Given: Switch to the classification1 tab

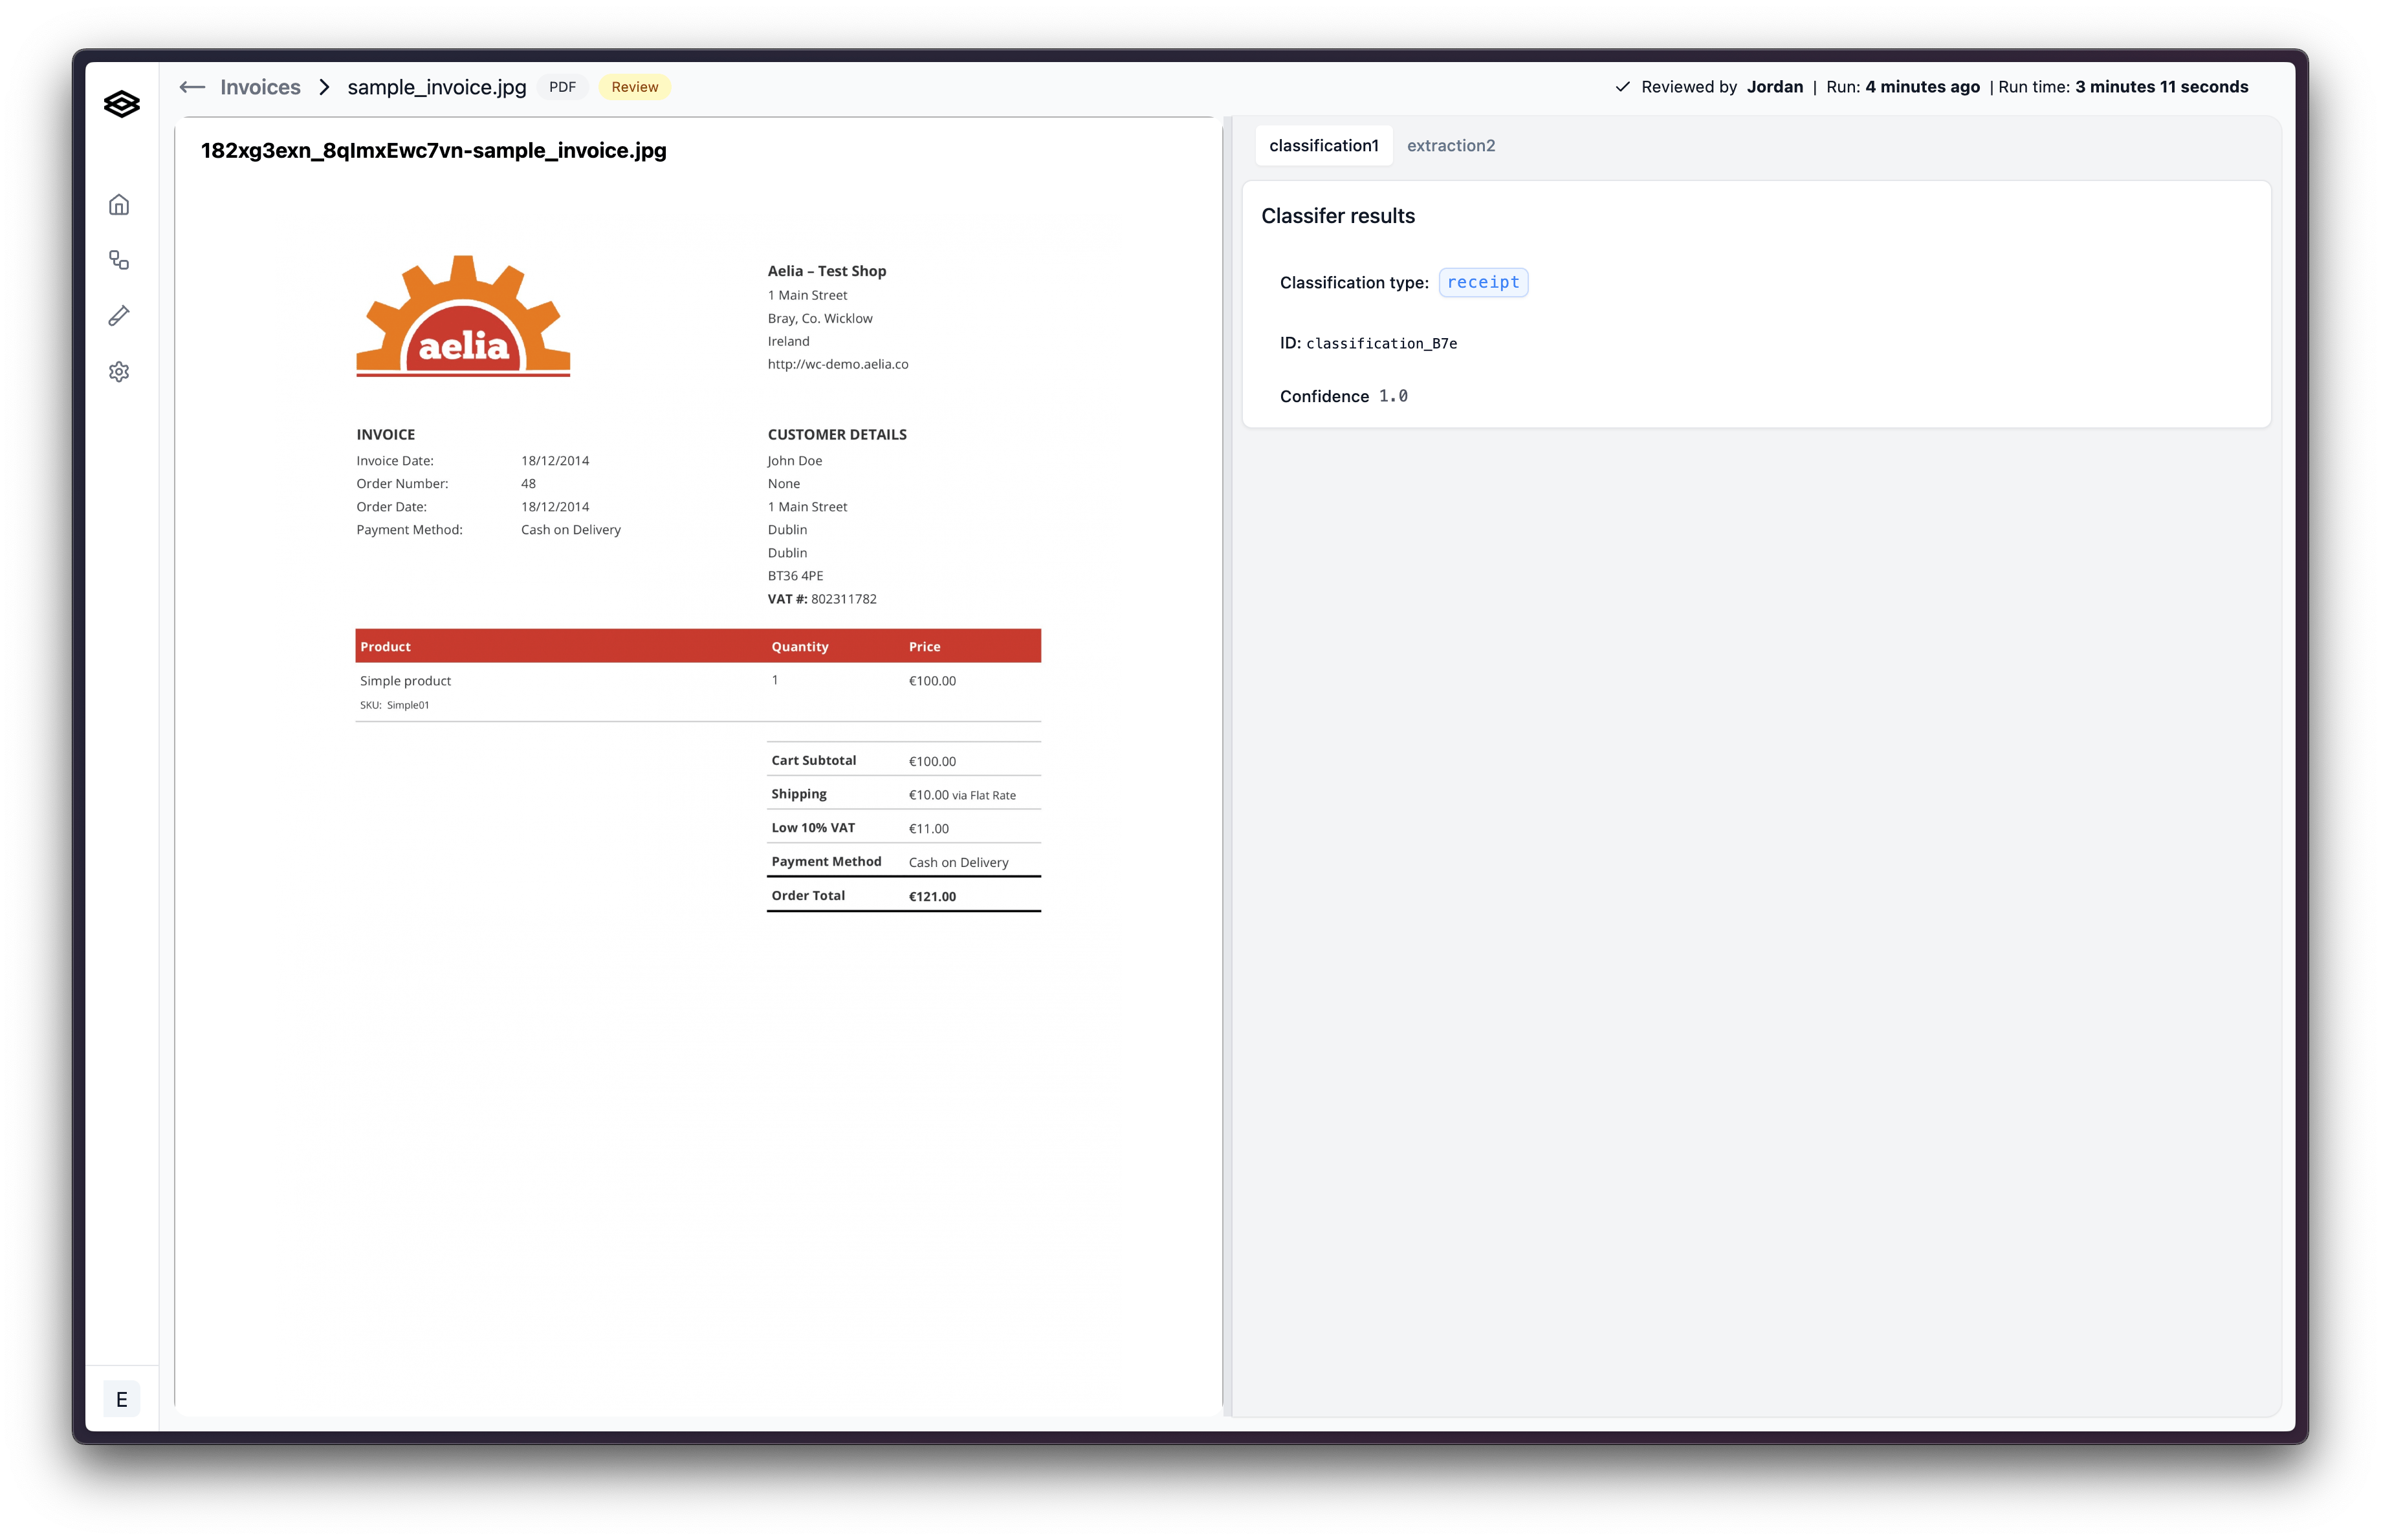Looking at the screenshot, I should coord(1322,146).
